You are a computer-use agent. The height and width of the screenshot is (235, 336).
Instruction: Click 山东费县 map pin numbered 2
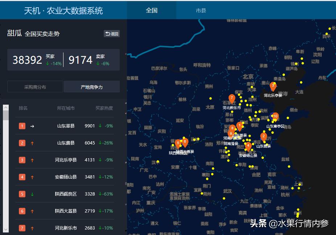point(263,137)
